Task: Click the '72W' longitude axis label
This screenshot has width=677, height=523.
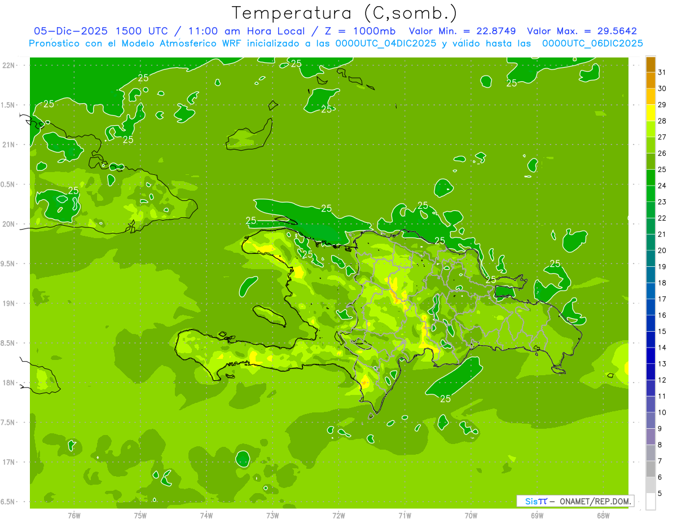Action: point(338,515)
